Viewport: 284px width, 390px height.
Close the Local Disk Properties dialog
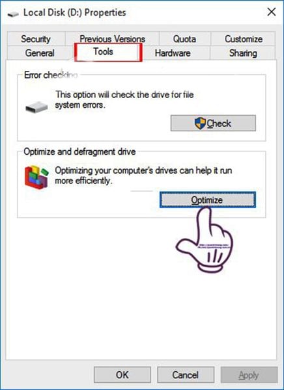(x=272, y=12)
